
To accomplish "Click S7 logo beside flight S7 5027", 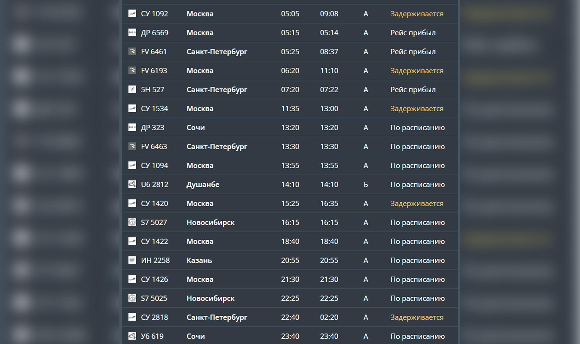I will [132, 222].
